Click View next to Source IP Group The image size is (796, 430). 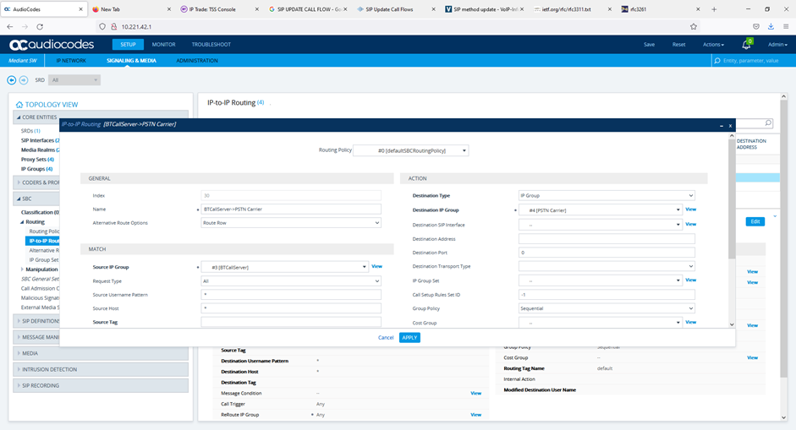(376, 266)
